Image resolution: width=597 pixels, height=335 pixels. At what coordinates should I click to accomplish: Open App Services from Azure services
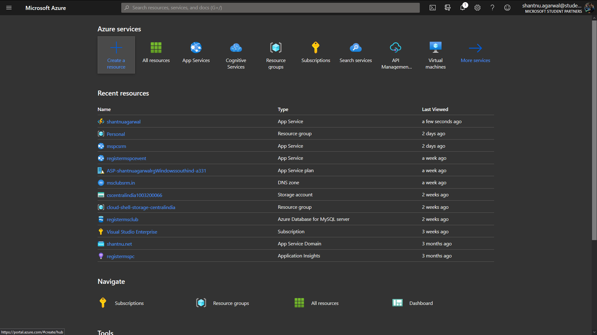(196, 53)
